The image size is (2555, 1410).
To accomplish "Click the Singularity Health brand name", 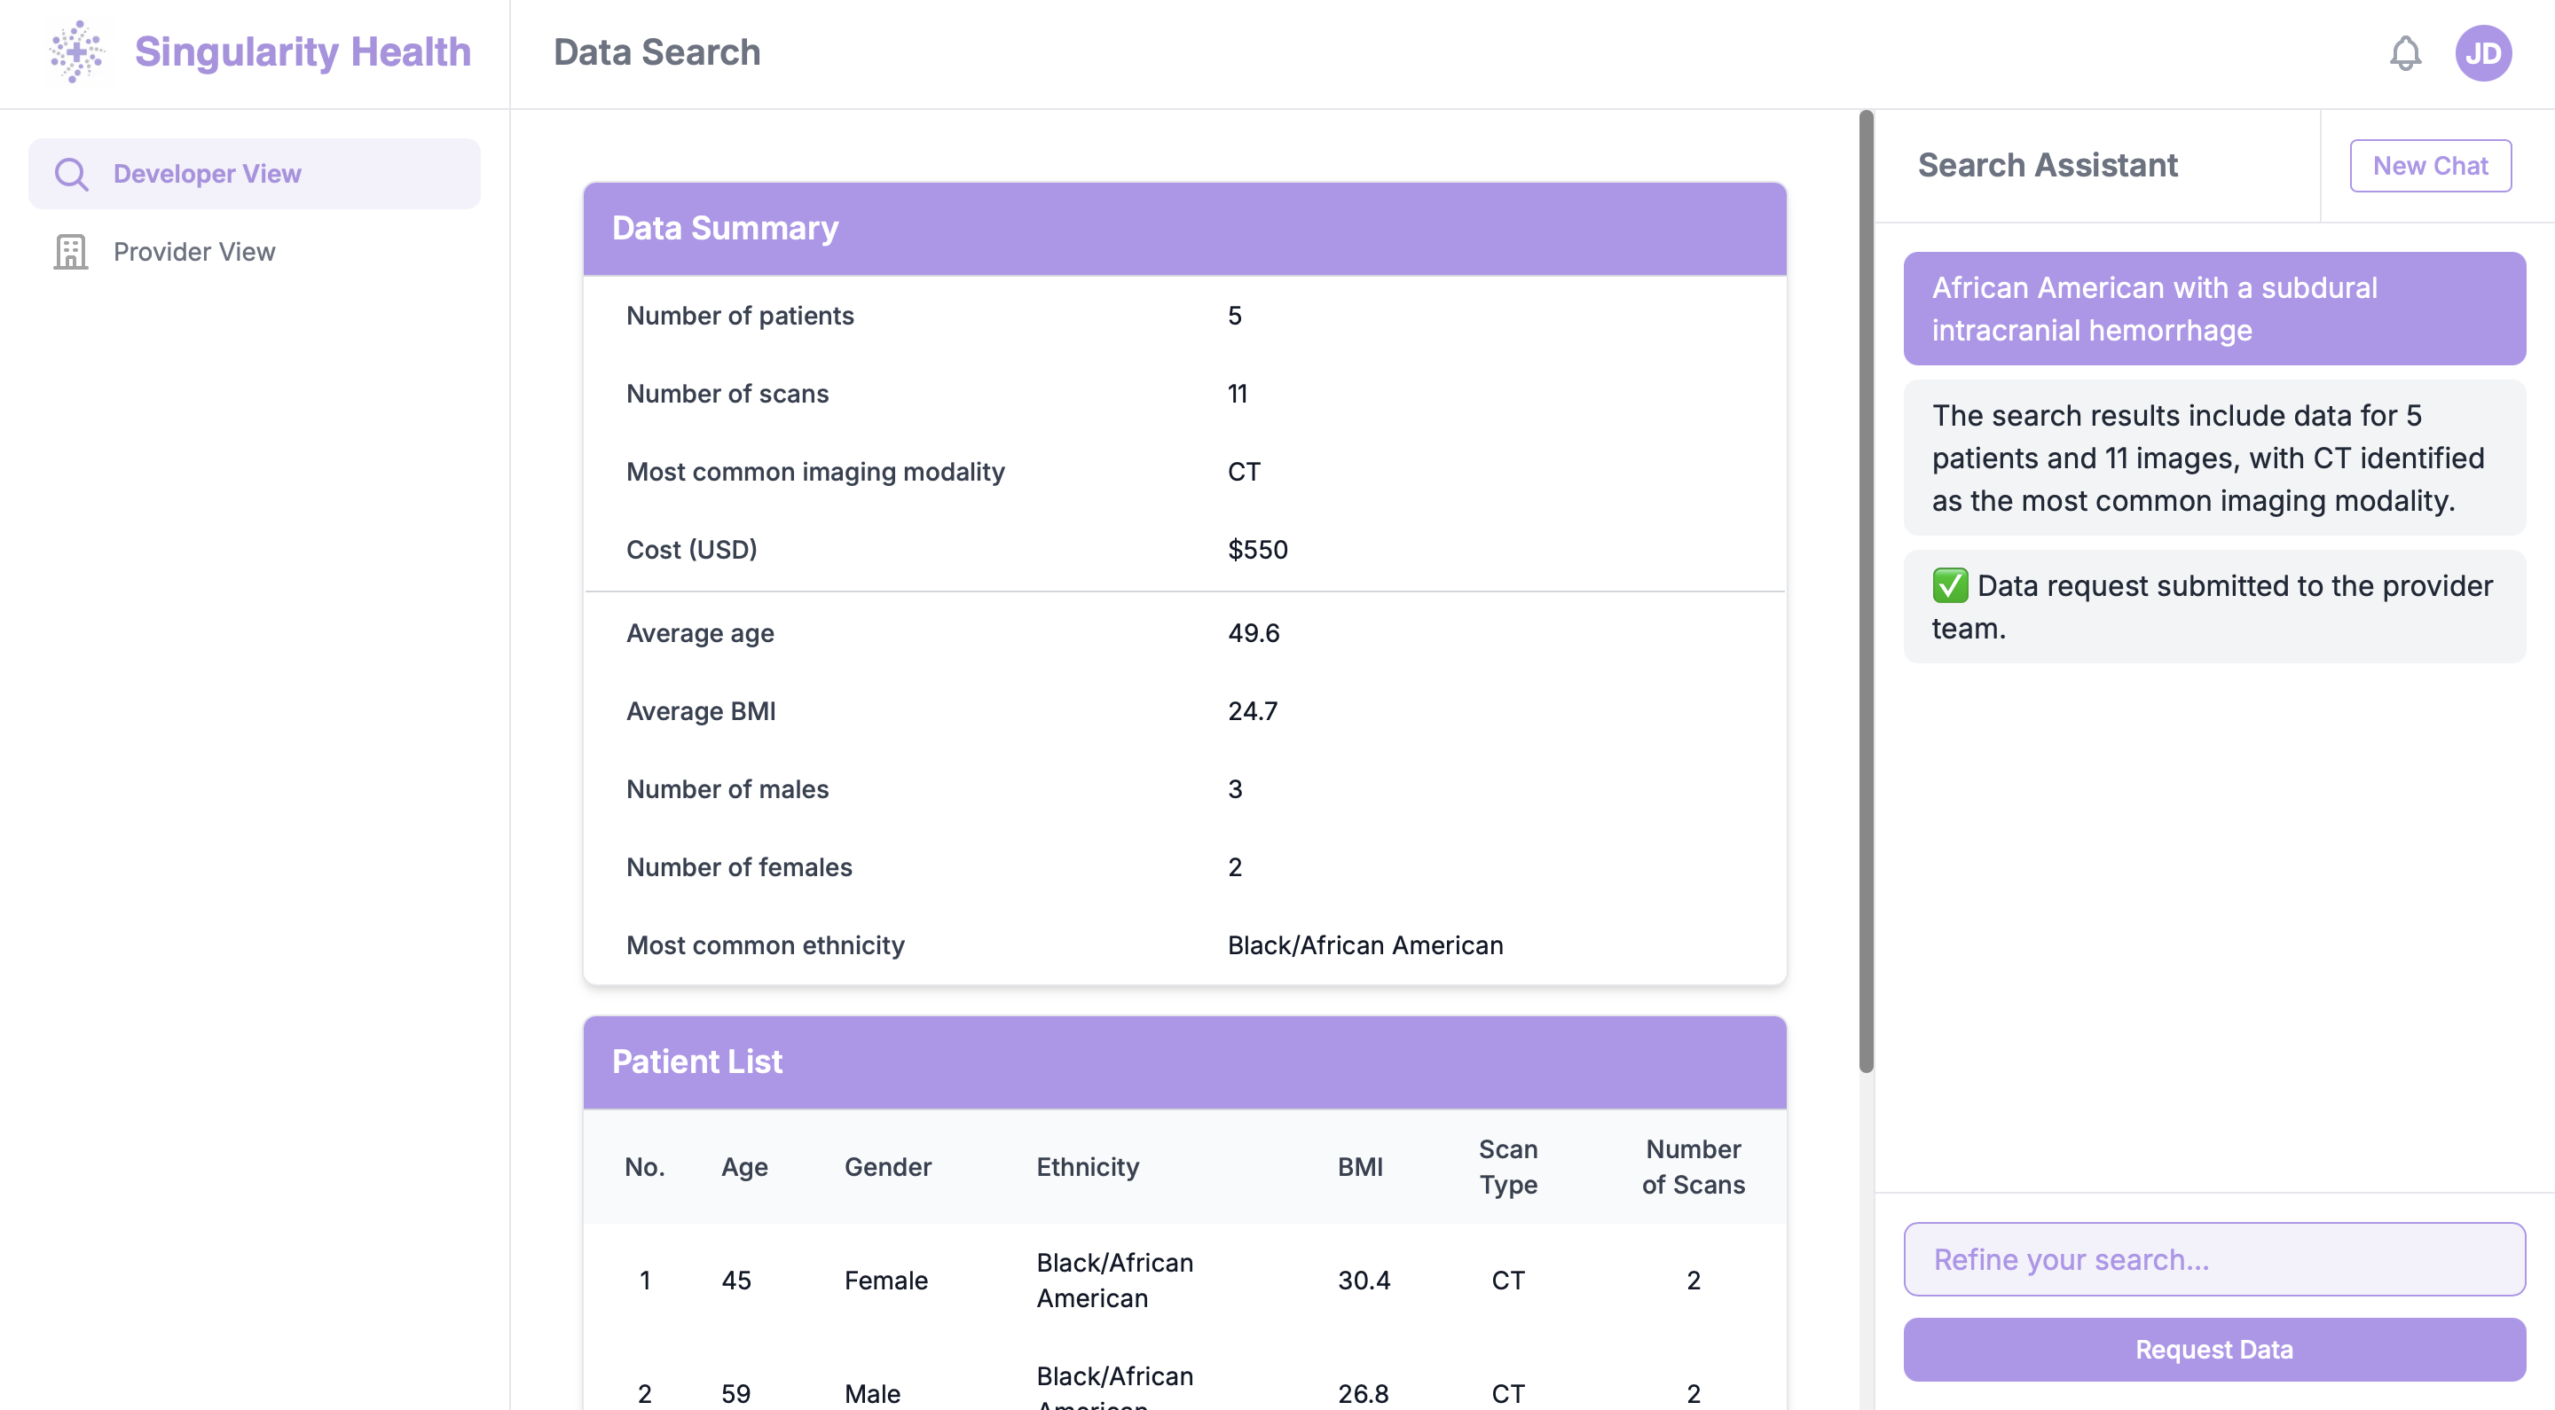I will pyautogui.click(x=303, y=51).
